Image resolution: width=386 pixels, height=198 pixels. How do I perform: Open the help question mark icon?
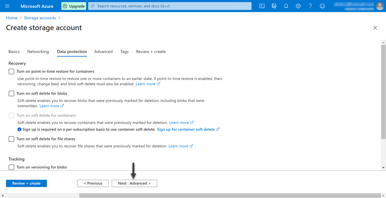click(310, 6)
